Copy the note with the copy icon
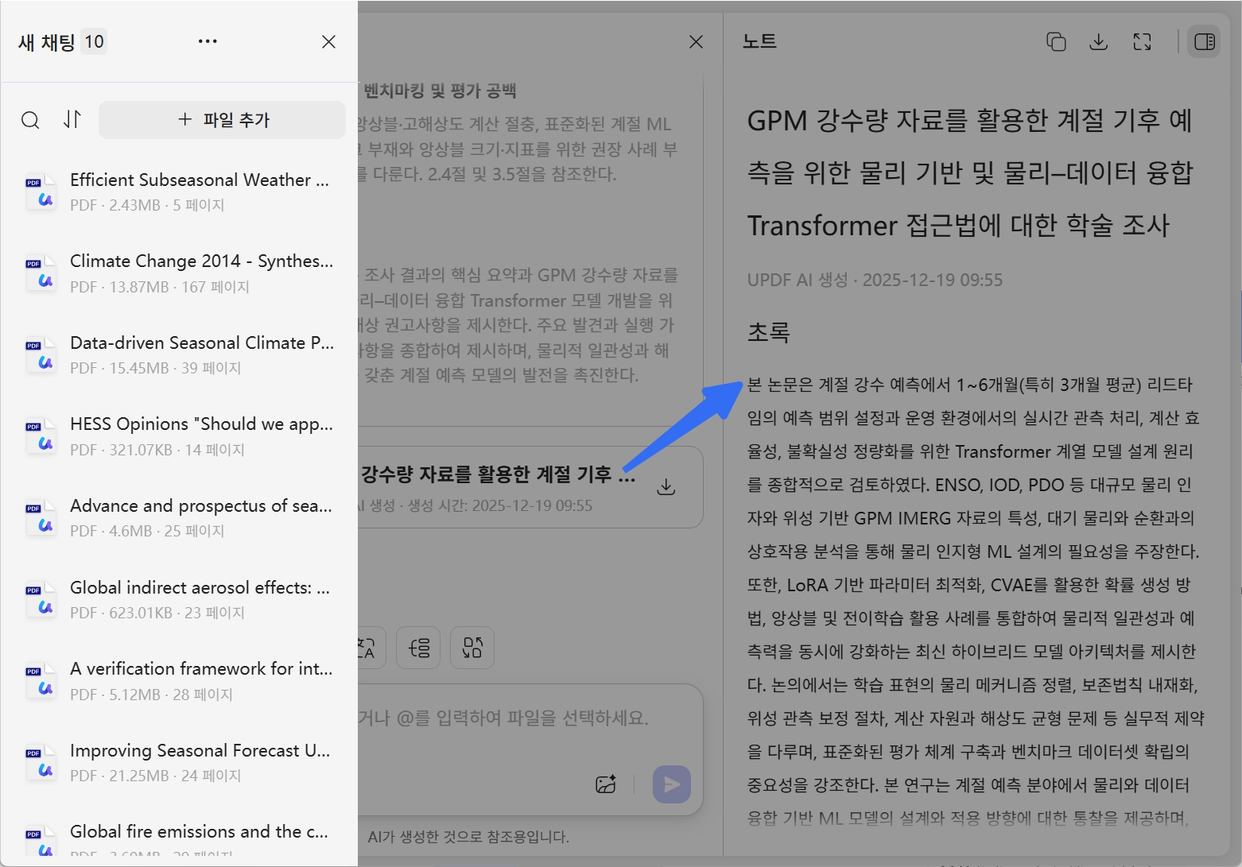Image resolution: width=1242 pixels, height=867 pixels. point(1056,42)
